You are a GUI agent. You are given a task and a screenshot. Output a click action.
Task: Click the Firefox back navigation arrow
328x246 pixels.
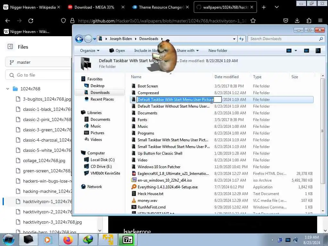8,20
